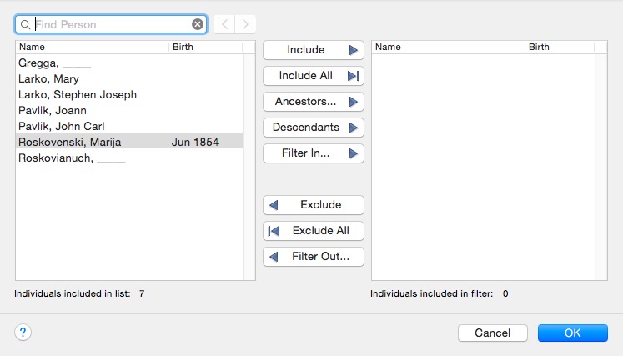623x356 pixels.
Task: Click the magnifying glass search icon
Action: [x=25, y=25]
